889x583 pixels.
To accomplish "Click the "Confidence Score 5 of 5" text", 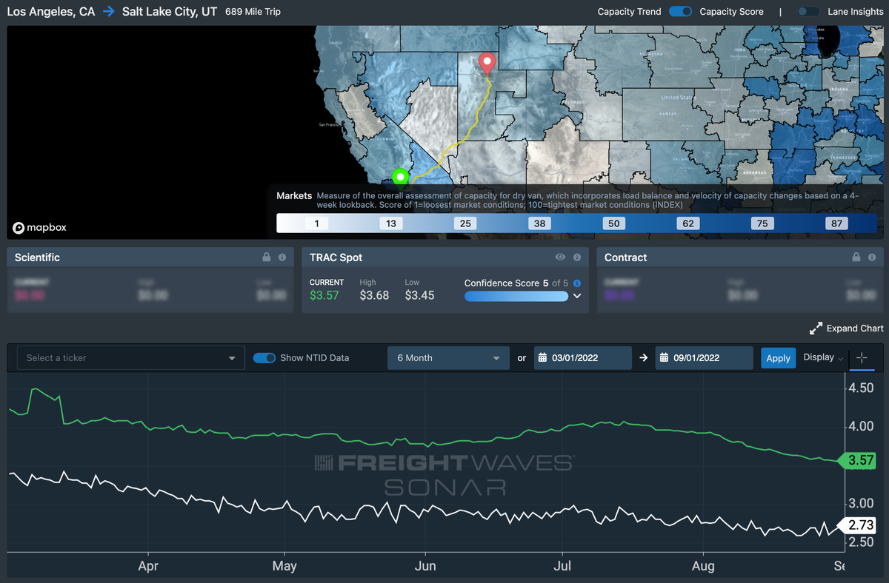I will coord(516,283).
